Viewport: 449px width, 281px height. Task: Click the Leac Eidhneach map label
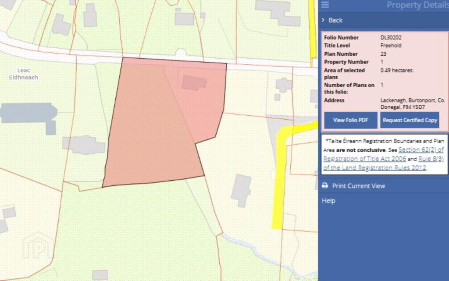[x=24, y=74]
